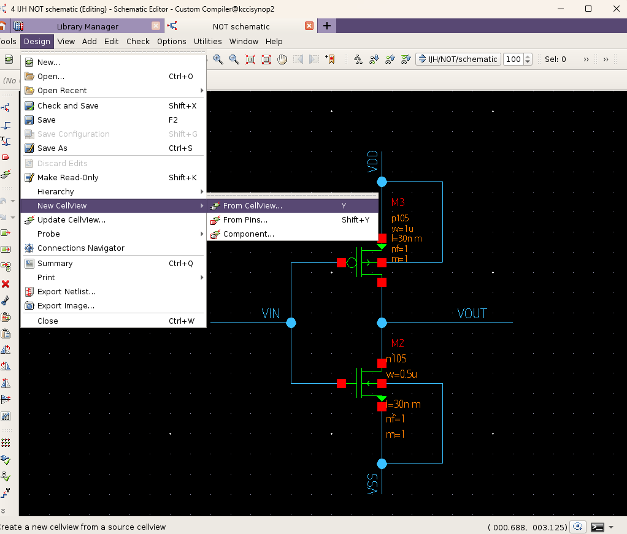
Task: Click the Connections Navigator icon
Action: pos(29,248)
